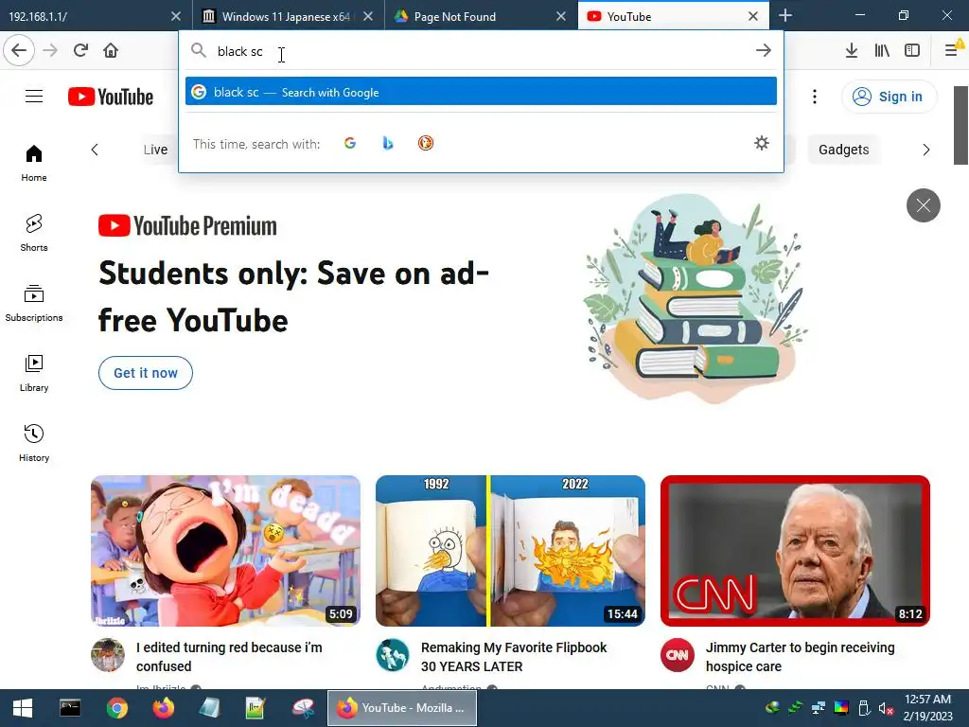The height and width of the screenshot is (727, 969).
Task: Open Home in YouTube sidebar
Action: coord(34,163)
